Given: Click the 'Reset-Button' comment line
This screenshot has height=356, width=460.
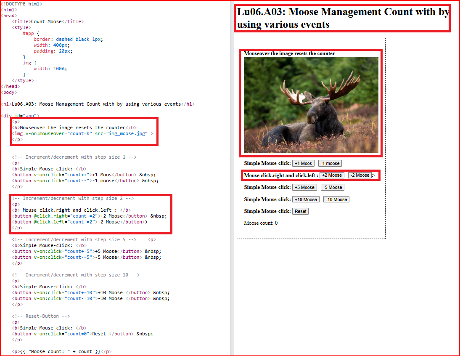Looking at the screenshot, I should click(x=41, y=316).
